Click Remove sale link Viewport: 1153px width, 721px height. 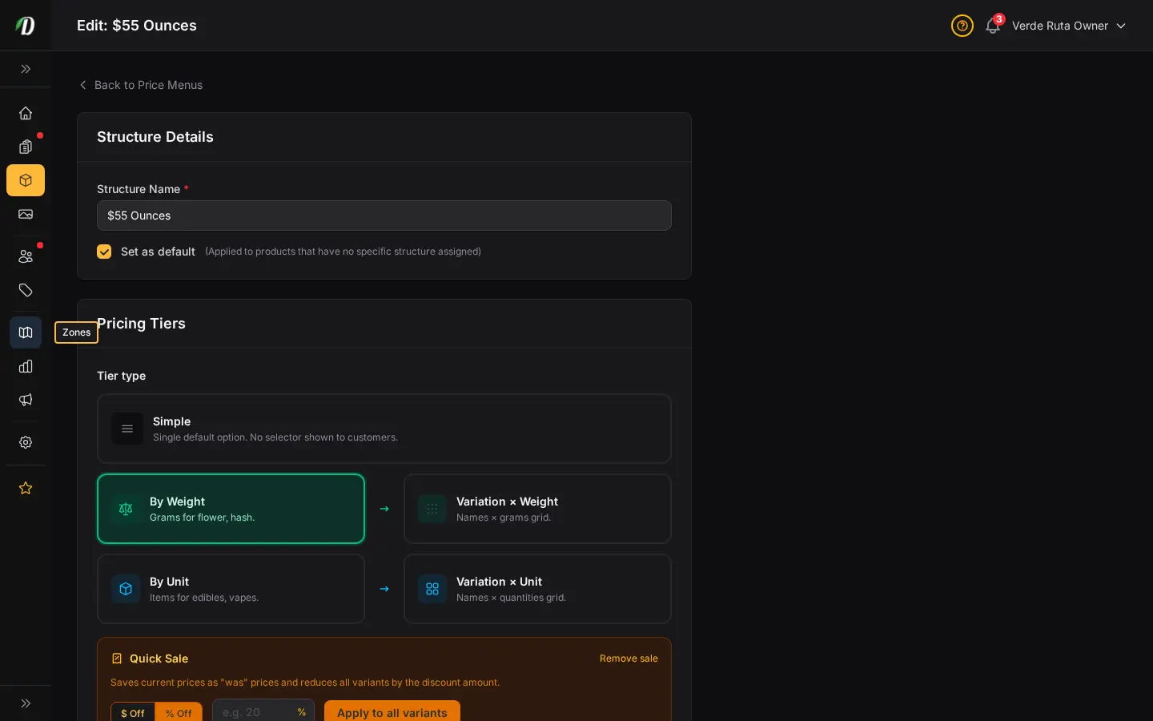629,659
